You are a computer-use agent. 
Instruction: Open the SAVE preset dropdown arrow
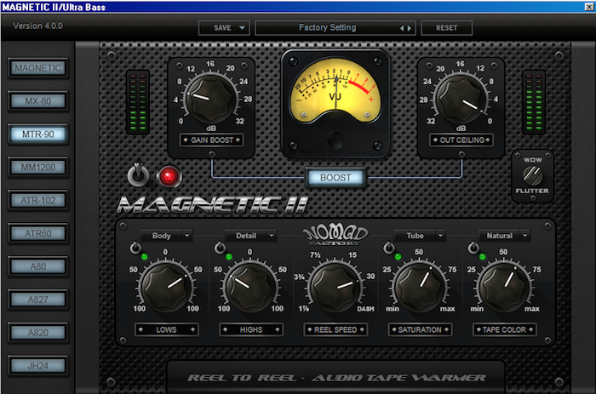pyautogui.click(x=242, y=28)
